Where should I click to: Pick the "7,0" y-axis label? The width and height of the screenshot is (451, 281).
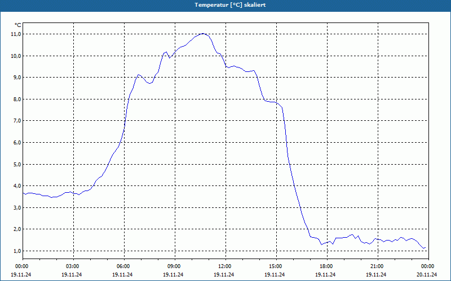[17, 121]
